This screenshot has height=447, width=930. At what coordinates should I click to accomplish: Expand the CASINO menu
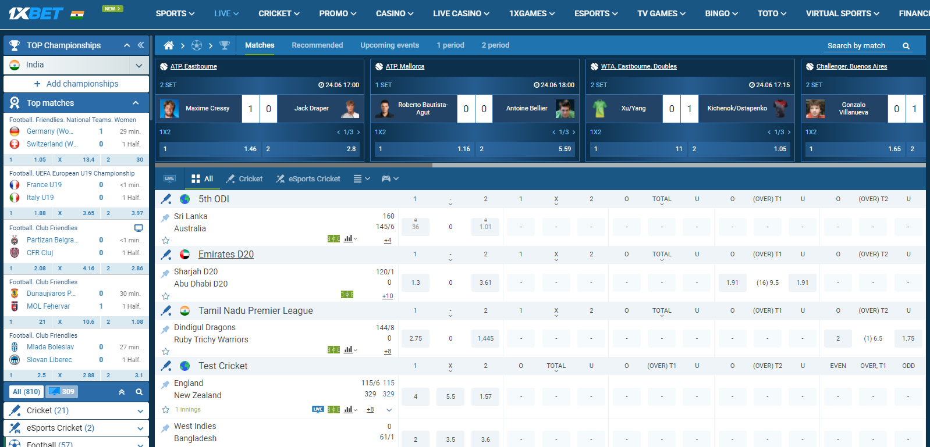pos(395,13)
